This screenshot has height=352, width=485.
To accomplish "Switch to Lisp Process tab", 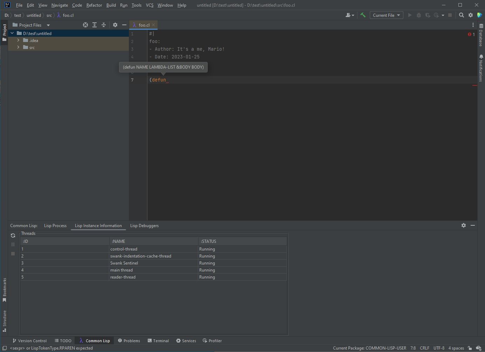I will (55, 226).
